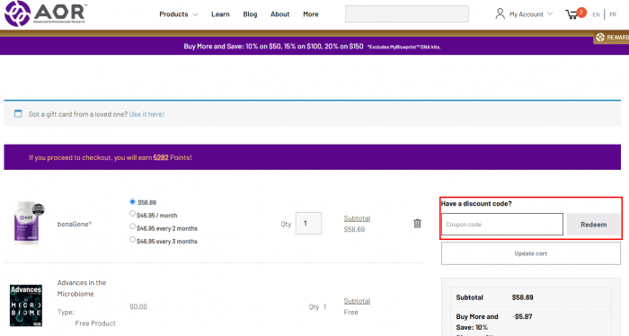Click the gift card notice icon
Screen dimensions: 629x336
pos(18,114)
